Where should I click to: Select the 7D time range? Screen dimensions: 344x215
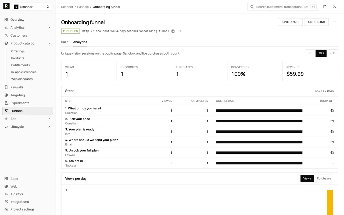pyautogui.click(x=311, y=53)
